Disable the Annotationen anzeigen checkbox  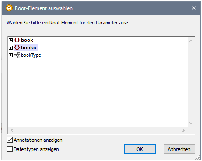click(x=10, y=140)
